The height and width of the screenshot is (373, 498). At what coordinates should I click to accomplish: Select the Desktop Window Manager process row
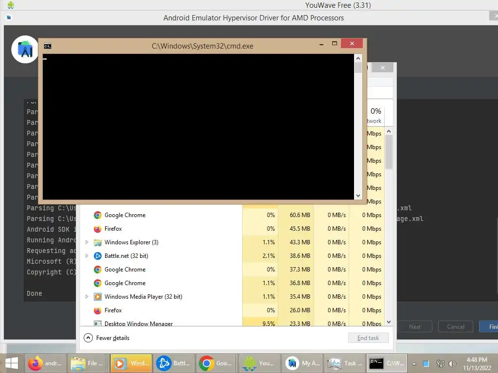pyautogui.click(x=232, y=323)
